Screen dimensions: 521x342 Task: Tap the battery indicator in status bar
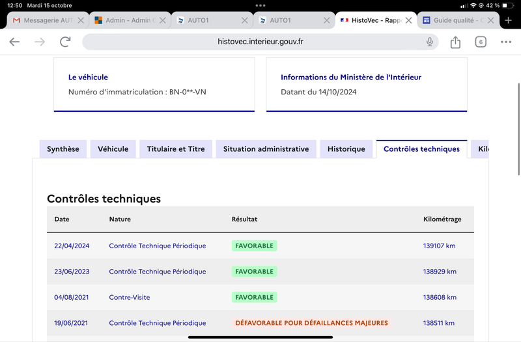508,6
